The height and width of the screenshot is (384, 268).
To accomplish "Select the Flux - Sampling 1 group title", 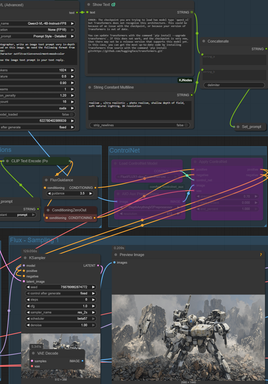I will pyautogui.click(x=34, y=240).
